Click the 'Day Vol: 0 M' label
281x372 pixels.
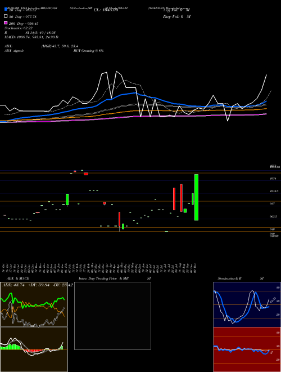click(176, 16)
